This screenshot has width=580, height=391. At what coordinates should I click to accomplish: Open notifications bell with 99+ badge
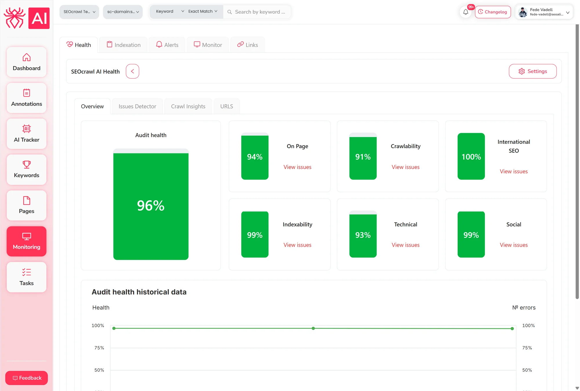(x=466, y=12)
